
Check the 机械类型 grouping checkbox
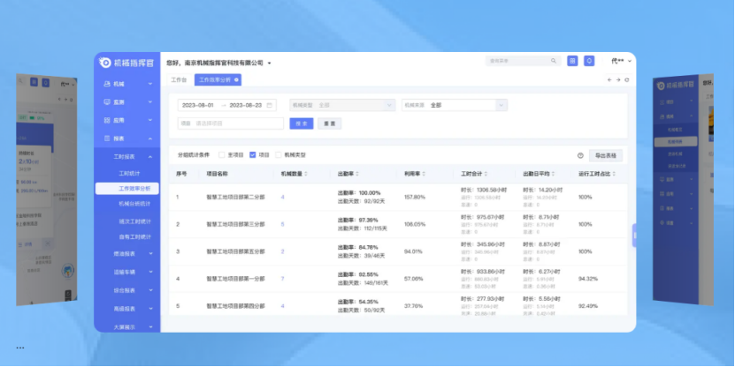click(279, 154)
